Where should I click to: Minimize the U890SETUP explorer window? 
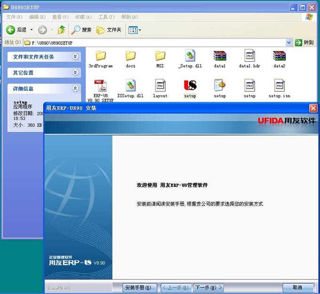[x=293, y=8]
